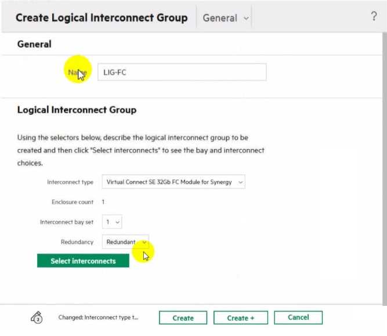The image size is (387, 336).
Task: Cancel the dialog with the Cancel button
Action: click(298, 317)
